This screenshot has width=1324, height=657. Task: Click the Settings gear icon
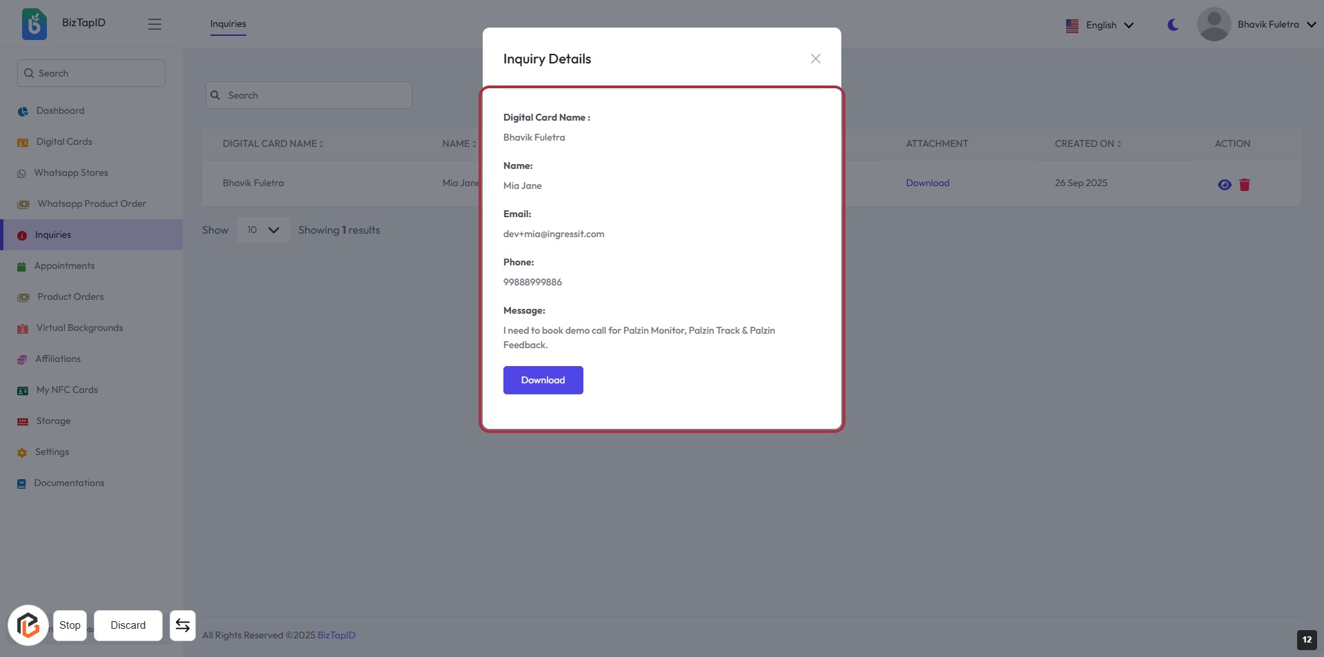pyautogui.click(x=22, y=453)
